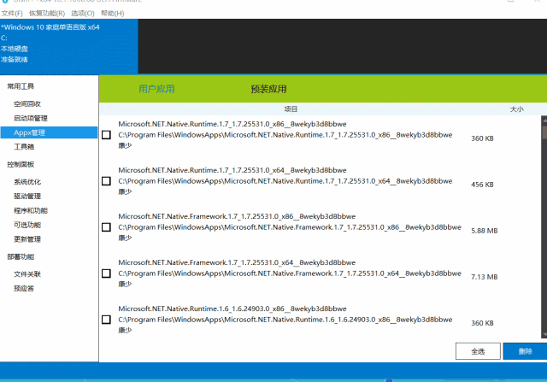
Task: Click the WindowsApps path of Runtime.1.7 x64
Action: [285, 181]
